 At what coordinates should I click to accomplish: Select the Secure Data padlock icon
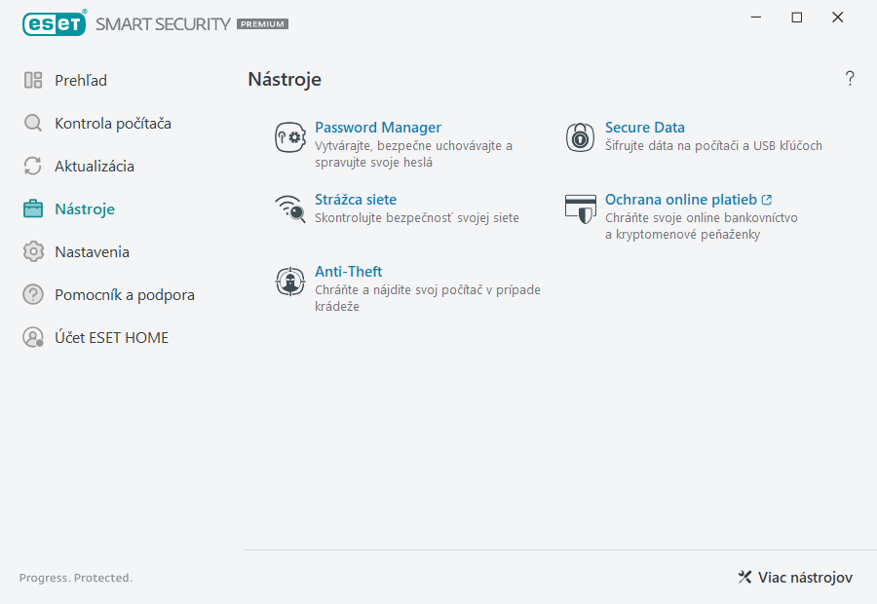point(580,137)
